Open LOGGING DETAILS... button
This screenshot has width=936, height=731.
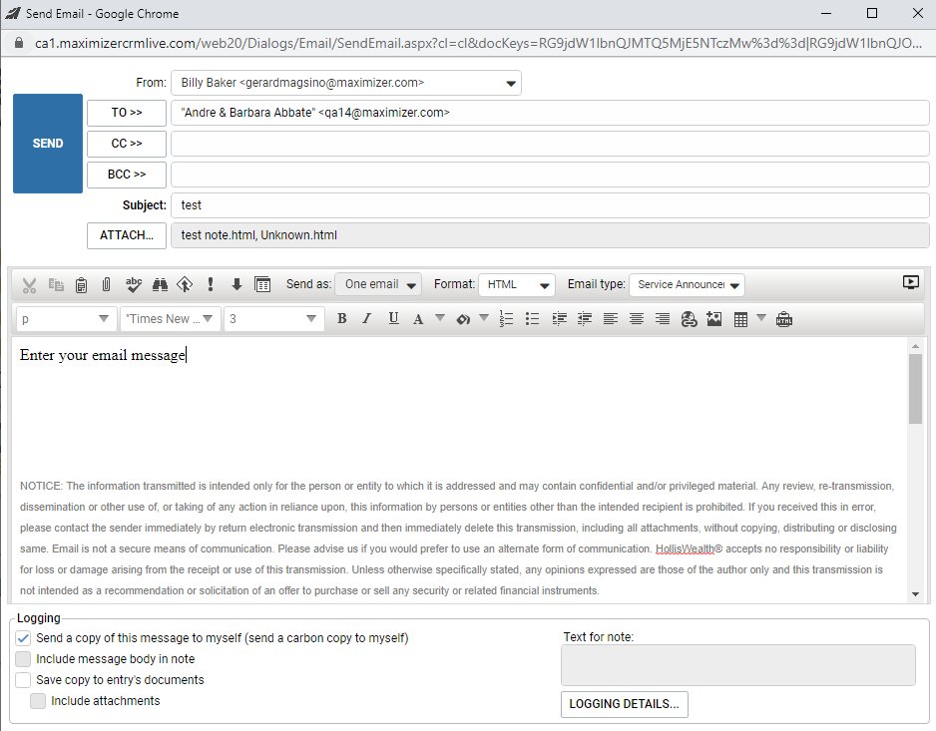[625, 704]
